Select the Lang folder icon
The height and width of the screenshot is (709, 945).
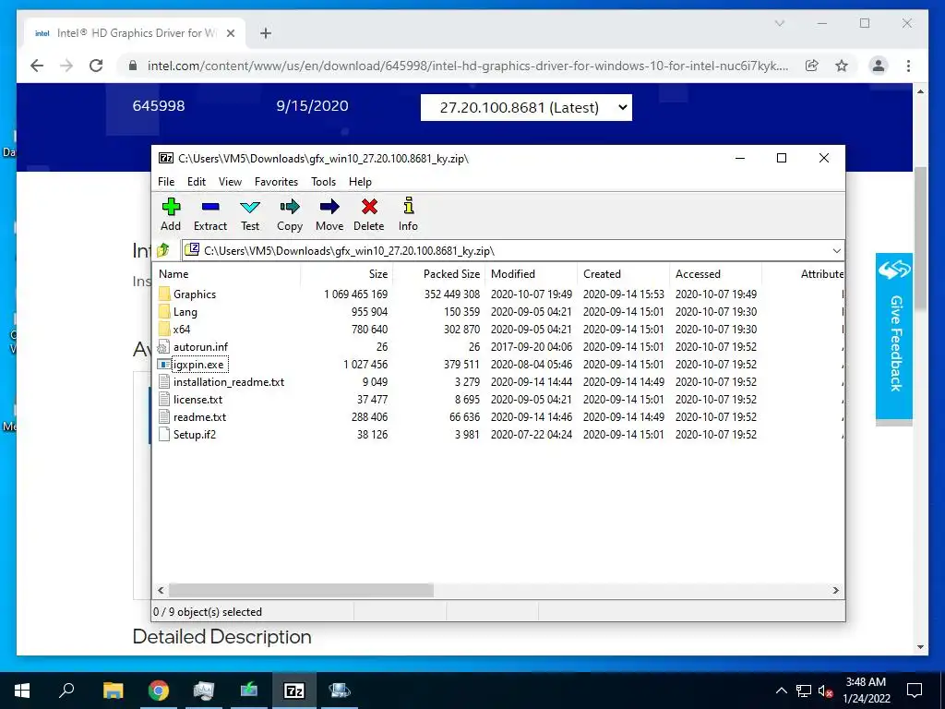tap(164, 312)
